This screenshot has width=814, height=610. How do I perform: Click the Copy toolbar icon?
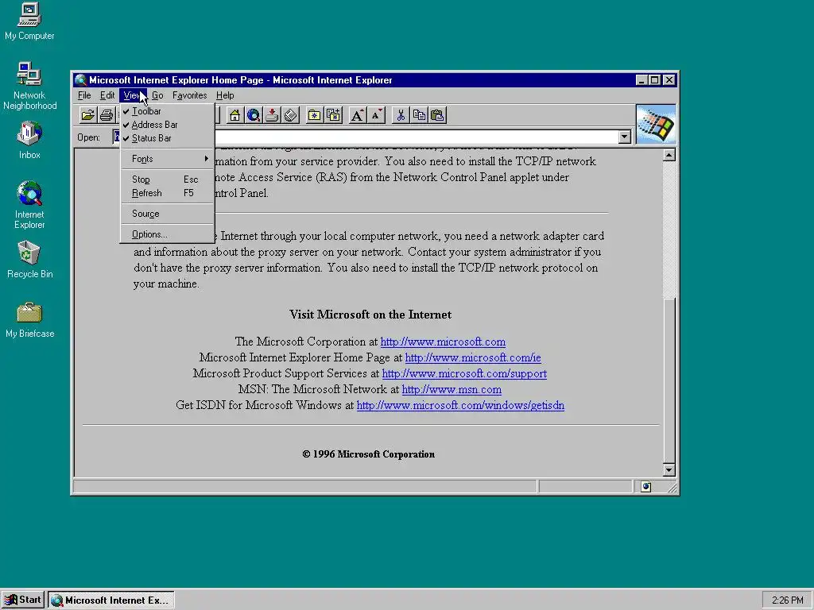tap(419, 115)
